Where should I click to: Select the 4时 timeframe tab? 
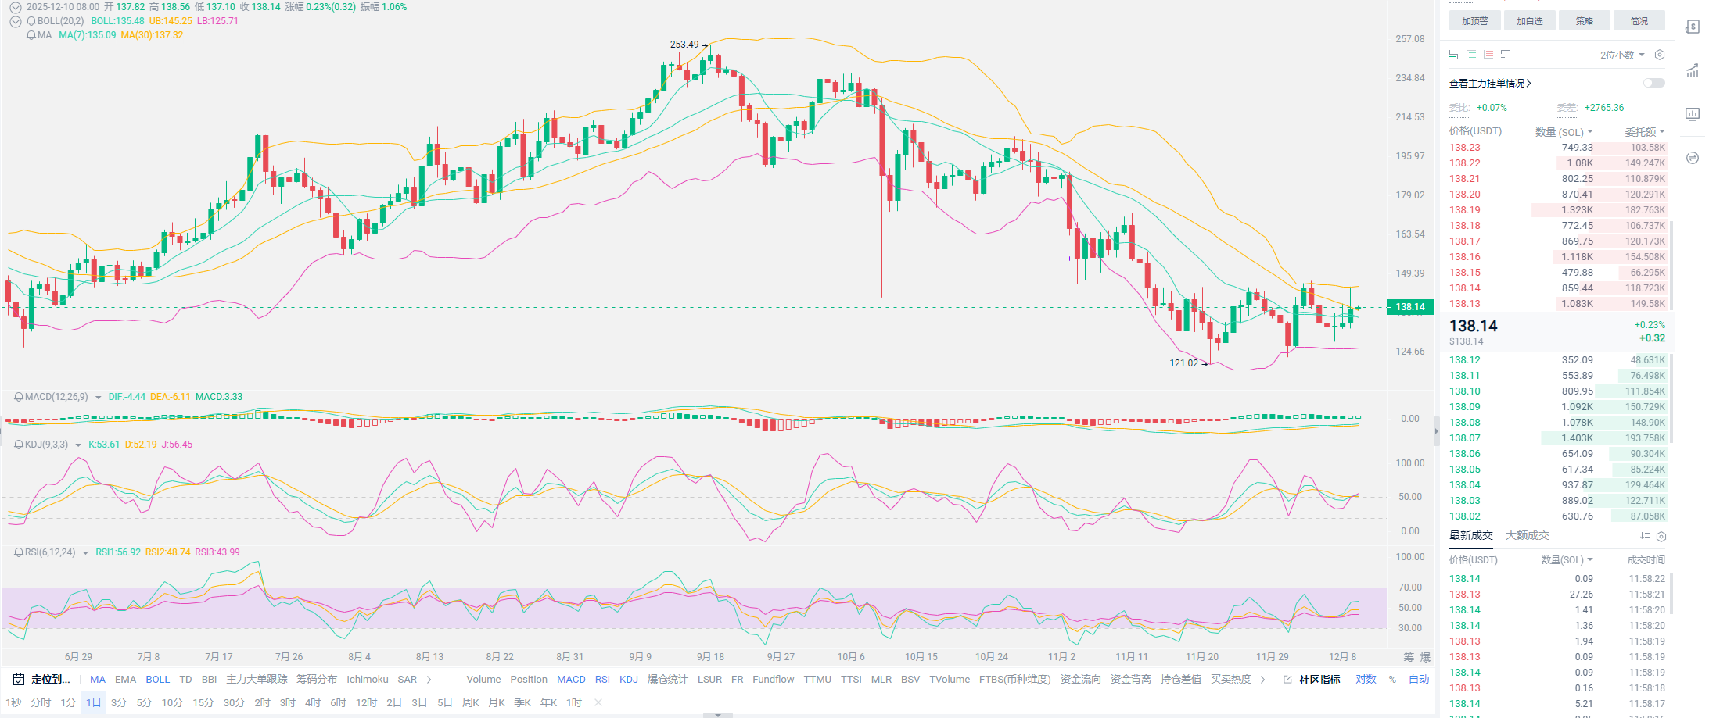click(x=313, y=702)
